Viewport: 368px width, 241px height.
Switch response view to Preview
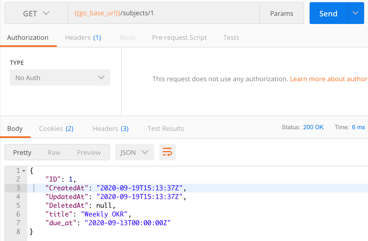click(89, 152)
